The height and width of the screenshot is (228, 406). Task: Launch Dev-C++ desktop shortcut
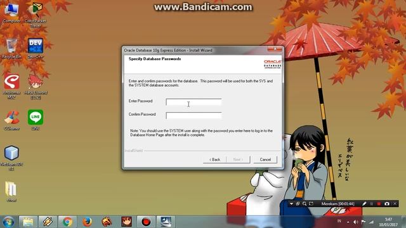tap(36, 48)
